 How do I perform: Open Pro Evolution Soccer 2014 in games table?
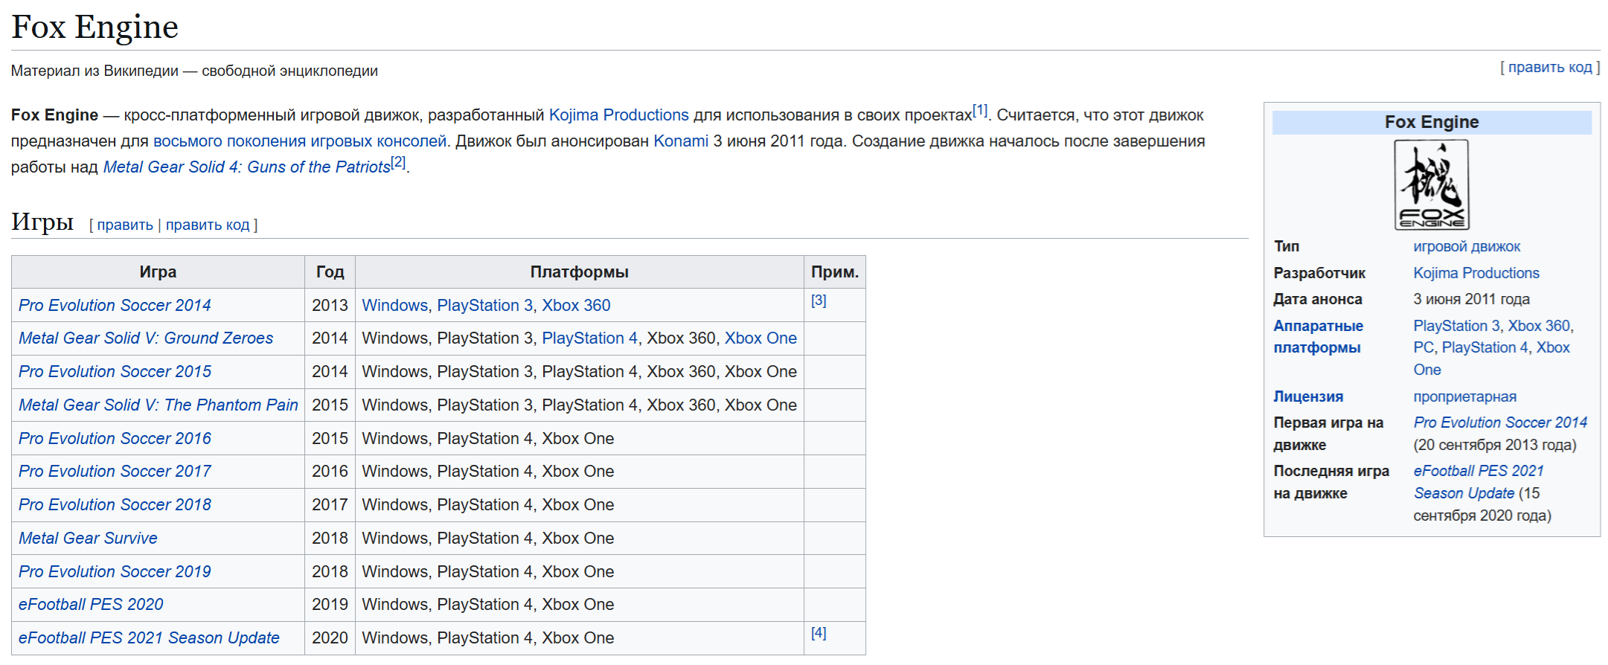115,306
